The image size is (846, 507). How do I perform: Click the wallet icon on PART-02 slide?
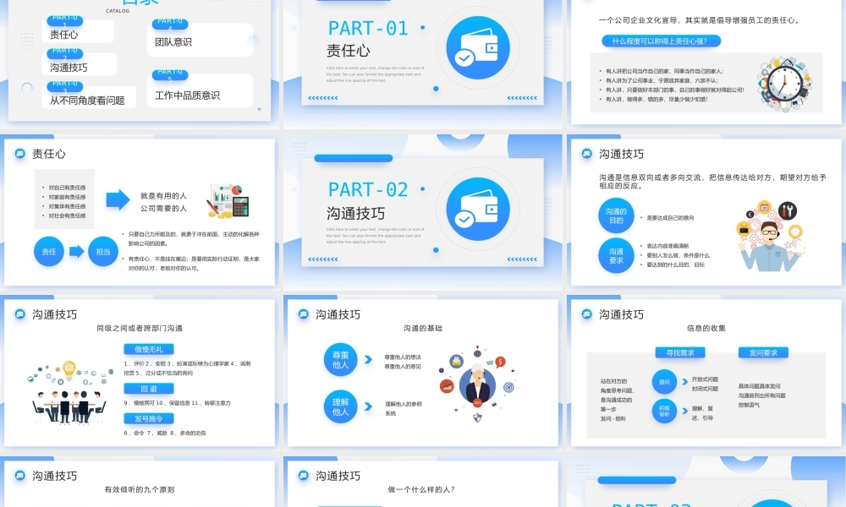point(478,209)
